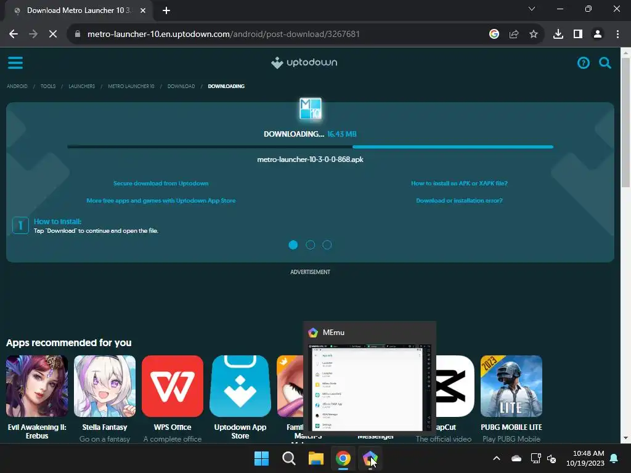Select the first carousel dot
Screen dimensions: 631x473
point(293,245)
